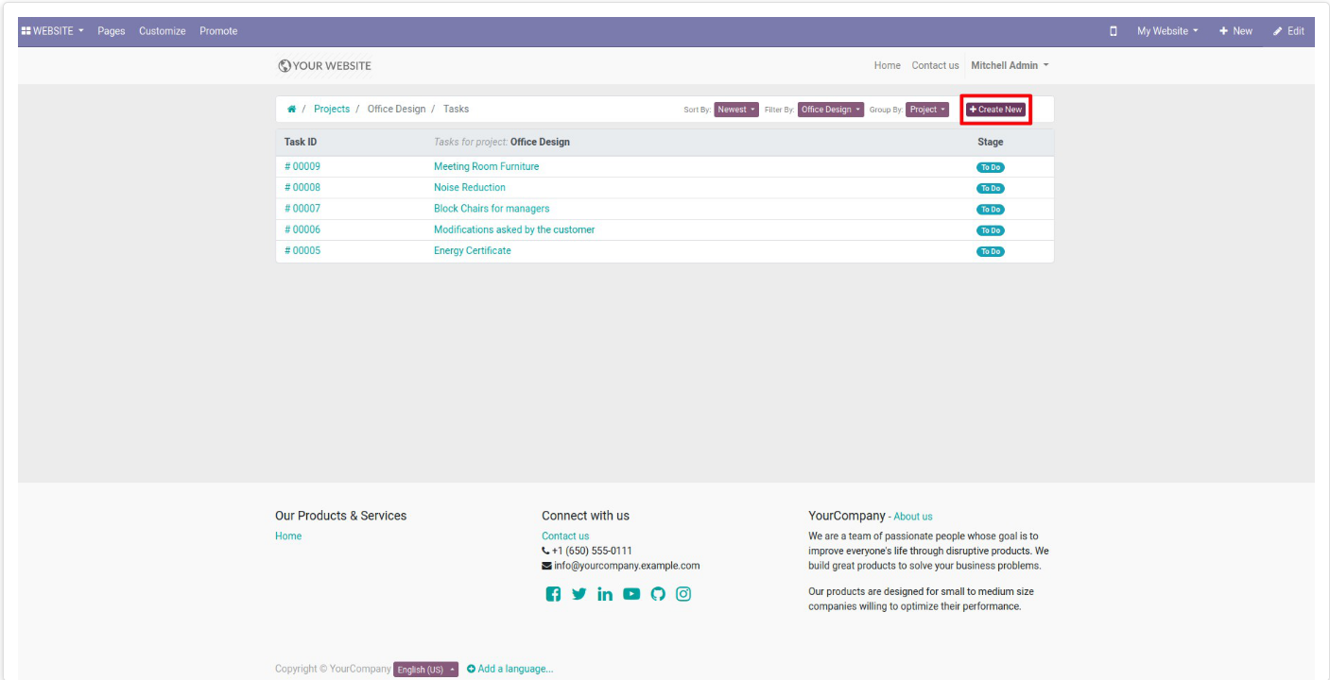Open the My Website dropdown

point(1167,31)
